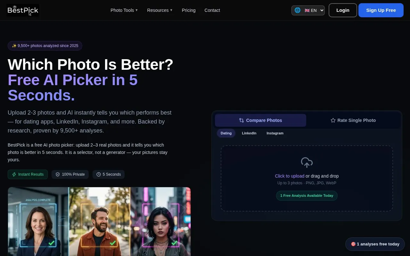Click the globe language icon
410x256 pixels.
[298, 10]
